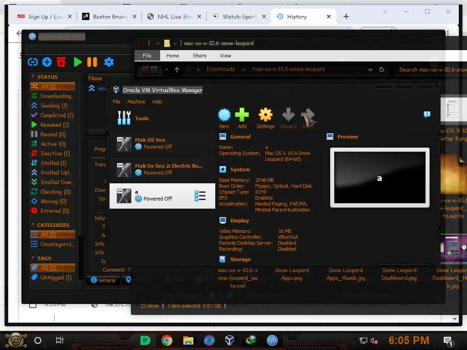Screen dimensions: 467x350
Task: Select the Uncategorized category filter
Action: [x=53, y=244]
